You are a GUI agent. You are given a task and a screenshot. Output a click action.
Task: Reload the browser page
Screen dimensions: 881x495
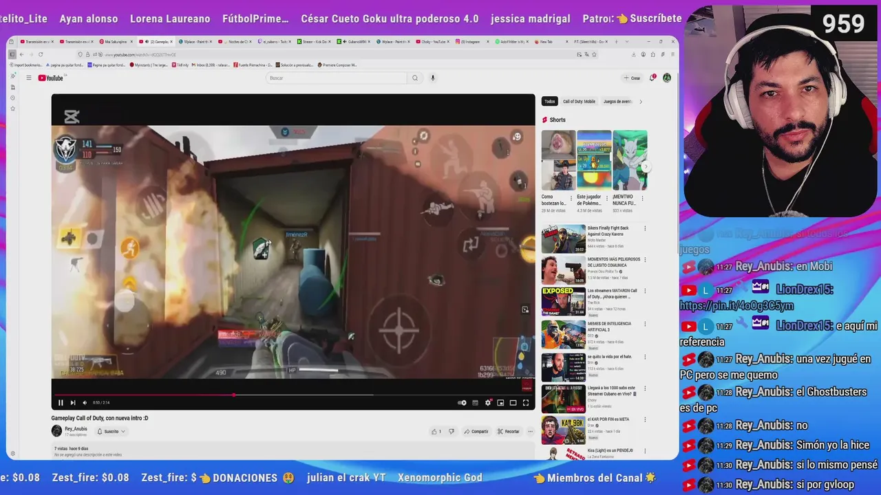tap(41, 54)
